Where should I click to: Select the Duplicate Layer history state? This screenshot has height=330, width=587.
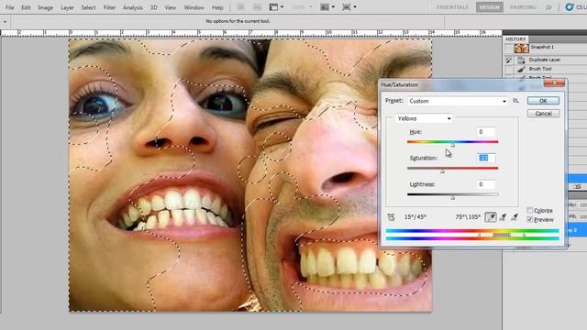pos(546,60)
